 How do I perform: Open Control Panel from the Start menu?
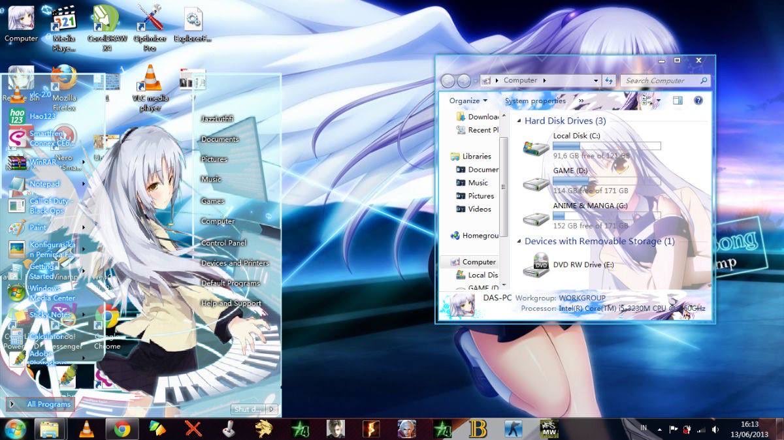click(x=223, y=243)
